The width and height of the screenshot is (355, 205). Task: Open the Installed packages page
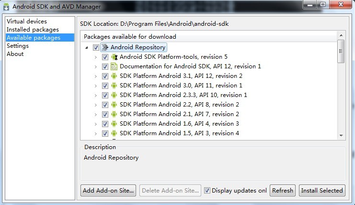click(x=33, y=29)
